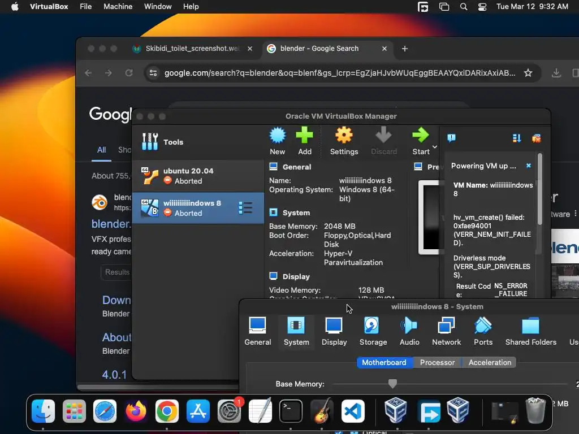This screenshot has height=434, width=579.
Task: Open Spotlight search in menu bar
Action: pos(464,7)
